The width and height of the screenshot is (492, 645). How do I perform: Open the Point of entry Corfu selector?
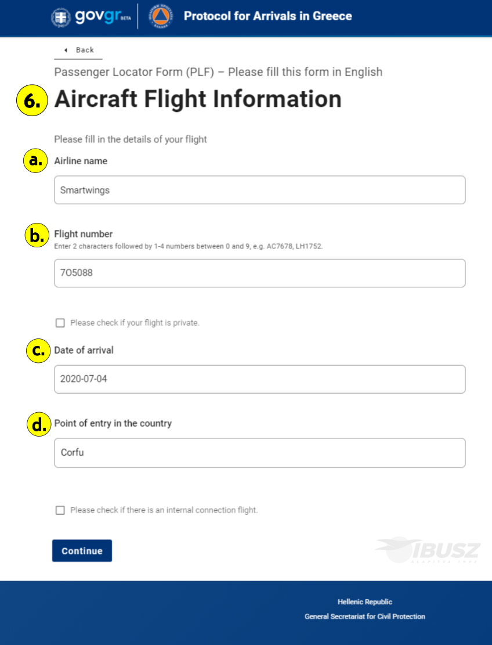[260, 453]
